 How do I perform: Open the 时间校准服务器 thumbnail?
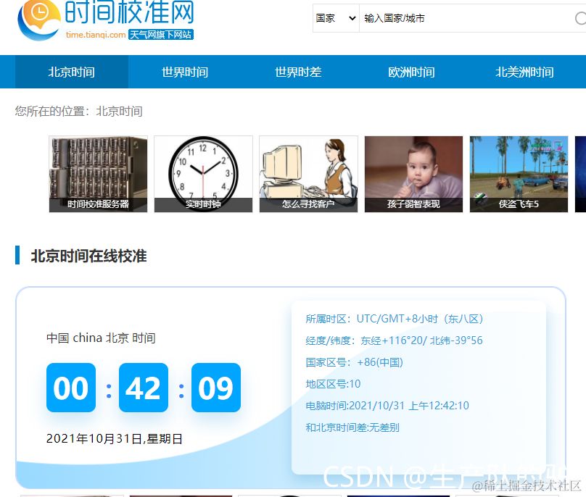(x=97, y=174)
